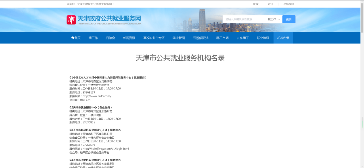Select the active 机构名录 tab
The height and width of the screenshot is (168, 364).
(283, 38)
